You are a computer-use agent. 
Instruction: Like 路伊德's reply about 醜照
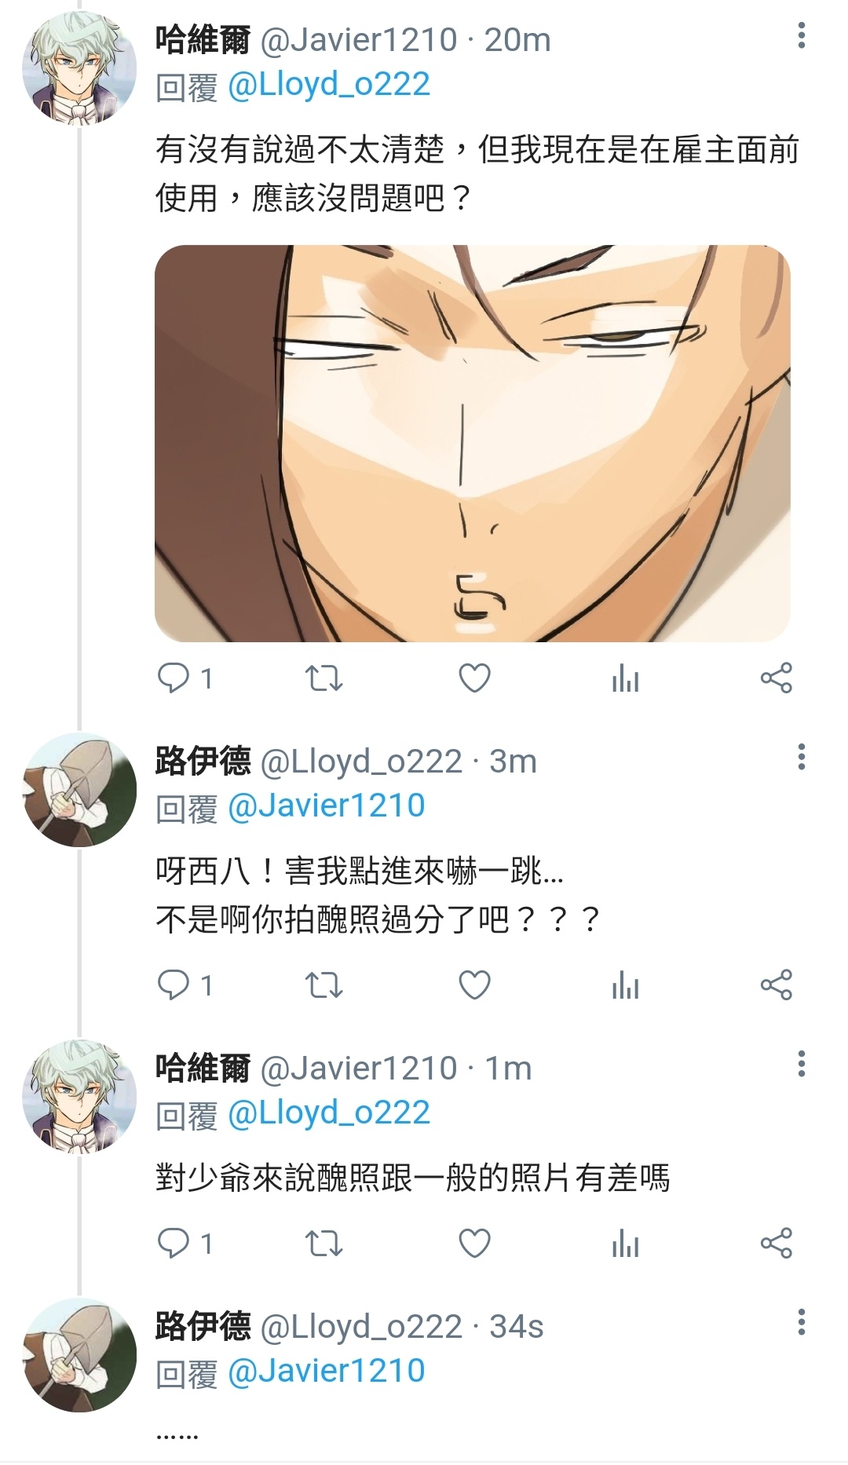474,985
